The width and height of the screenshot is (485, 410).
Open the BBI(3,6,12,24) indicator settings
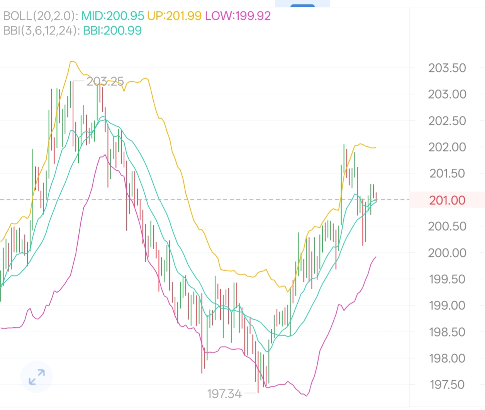(41, 30)
